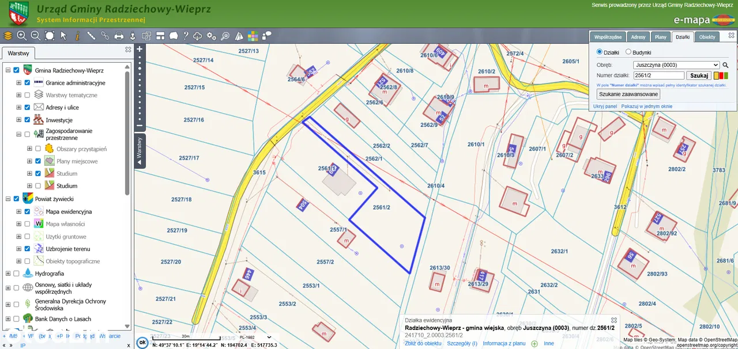Enable the Hydrografia layer checkbox
This screenshot has width=738, height=349.
[x=16, y=274]
